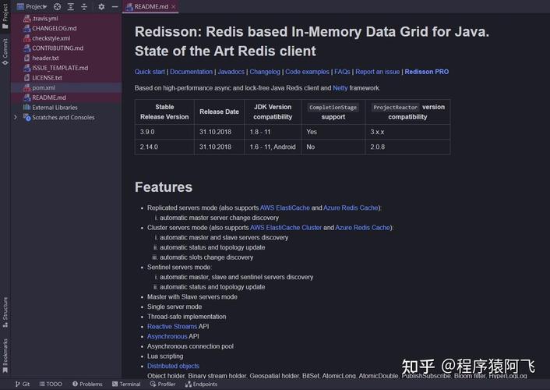Open the Project tool window stripe button
This screenshot has width=550, height=390.
[x=5, y=16]
